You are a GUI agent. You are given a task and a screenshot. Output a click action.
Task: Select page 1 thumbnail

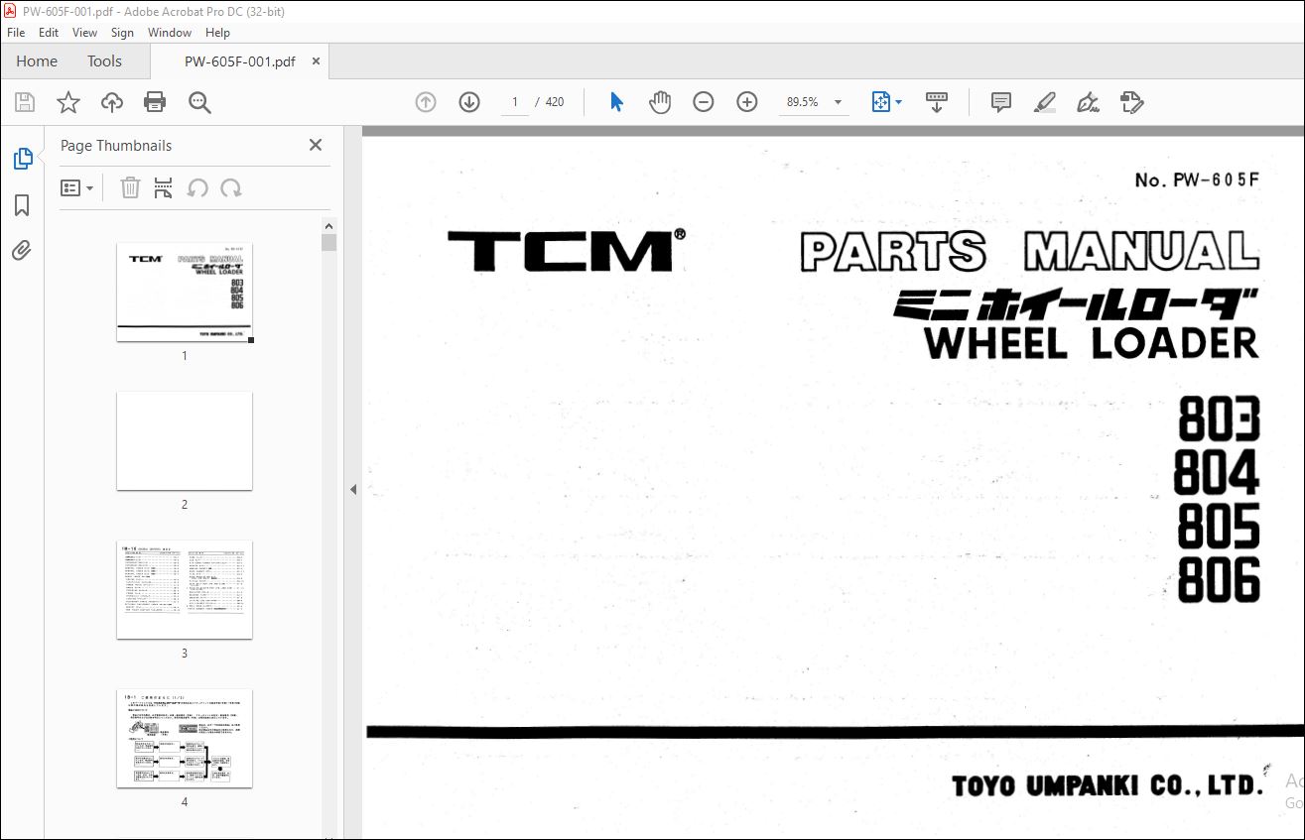click(x=185, y=293)
